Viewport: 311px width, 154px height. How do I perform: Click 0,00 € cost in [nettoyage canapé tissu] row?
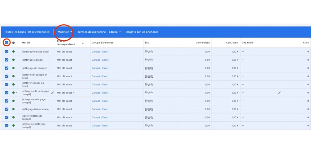click(235, 52)
